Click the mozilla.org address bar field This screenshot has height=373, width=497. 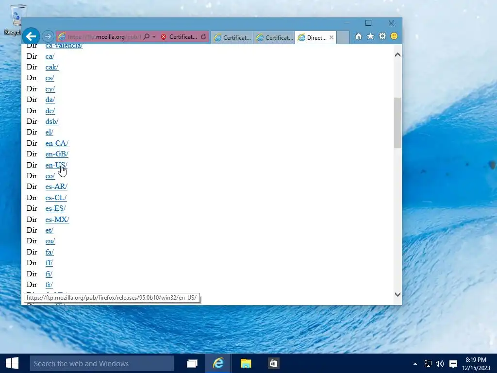tap(103, 37)
